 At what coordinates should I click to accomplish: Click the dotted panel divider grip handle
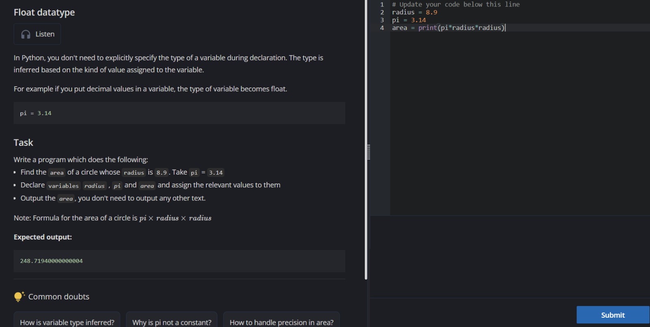[x=368, y=152]
